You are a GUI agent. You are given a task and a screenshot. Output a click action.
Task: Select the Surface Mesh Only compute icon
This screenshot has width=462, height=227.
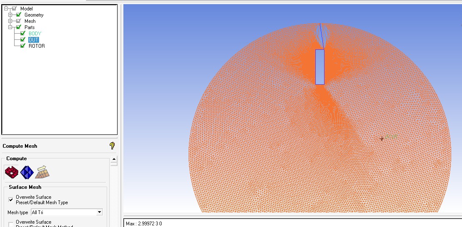coord(11,172)
